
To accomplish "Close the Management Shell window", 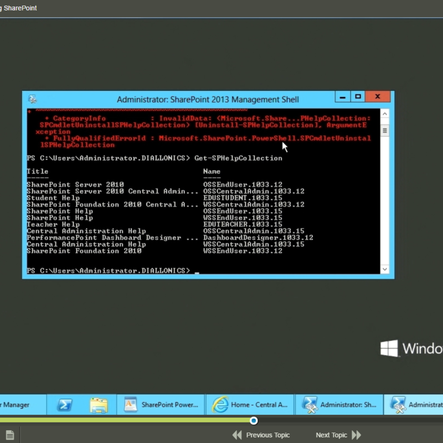I will pos(378,96).
